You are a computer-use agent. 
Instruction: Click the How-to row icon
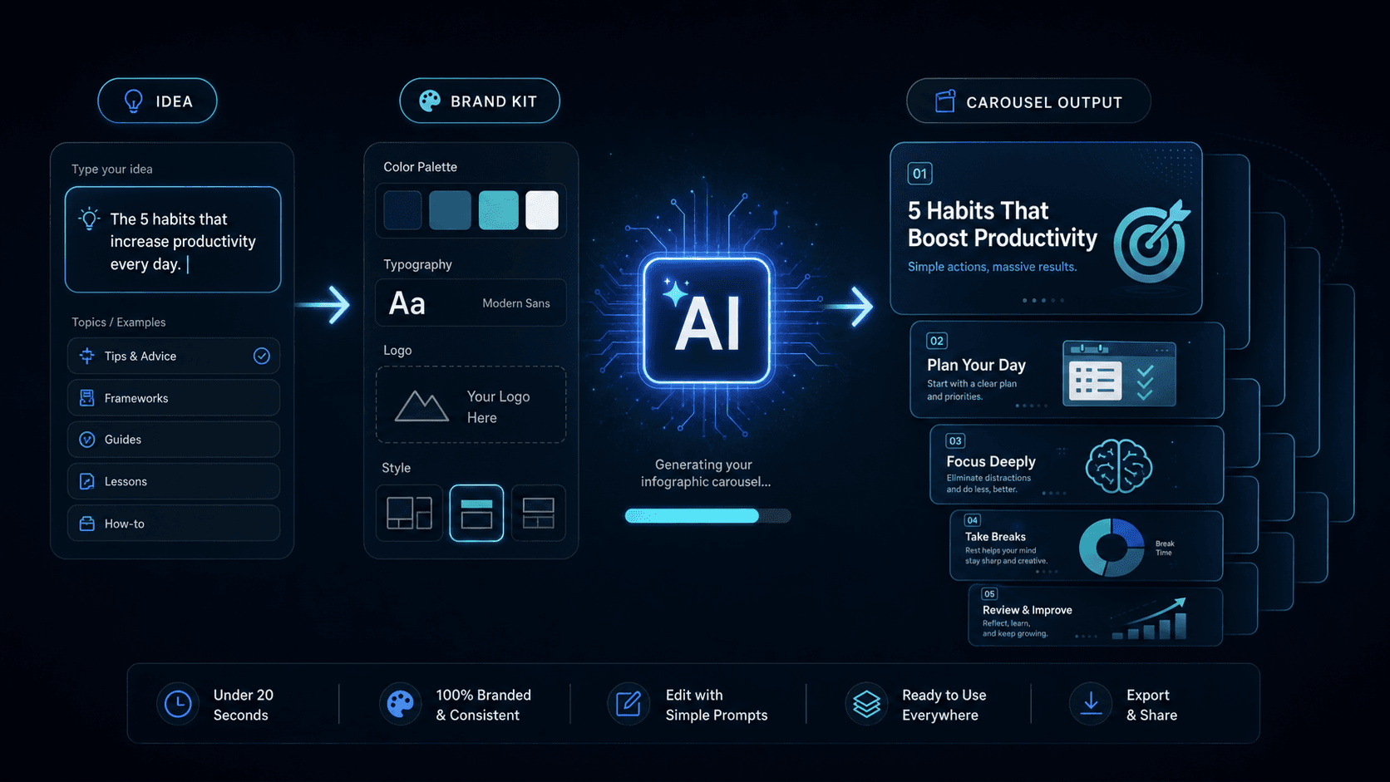pyautogui.click(x=86, y=524)
